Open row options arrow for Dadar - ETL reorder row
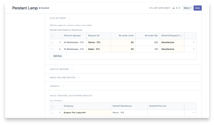 pyautogui.click(x=194, y=49)
